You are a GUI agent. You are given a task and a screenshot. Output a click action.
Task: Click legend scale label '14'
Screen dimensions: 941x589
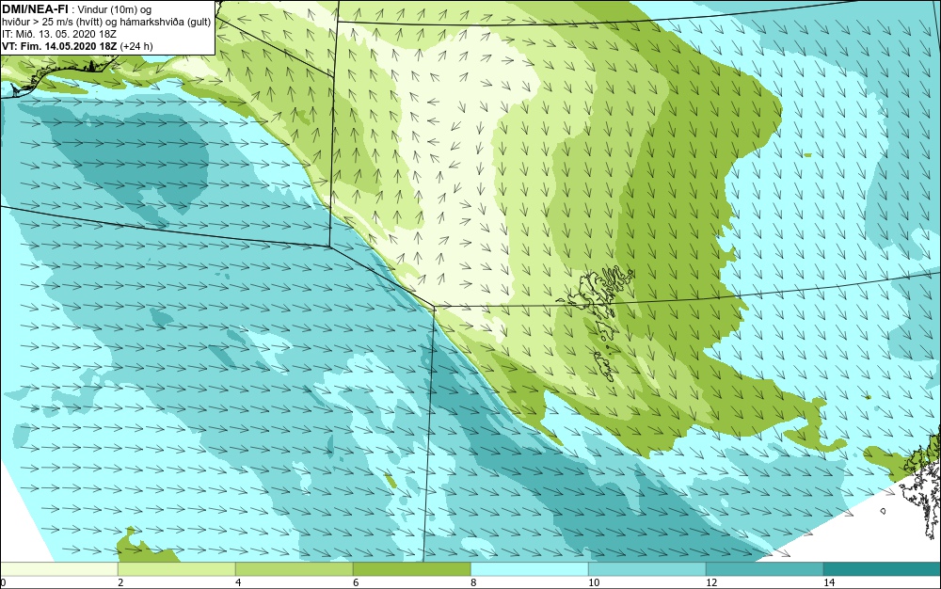point(829,583)
